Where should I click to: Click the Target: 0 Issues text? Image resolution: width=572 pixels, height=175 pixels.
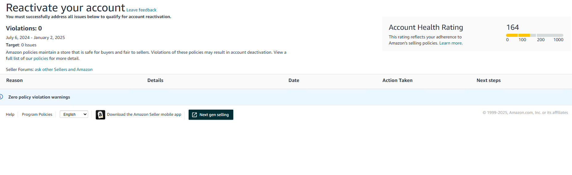coord(21,45)
